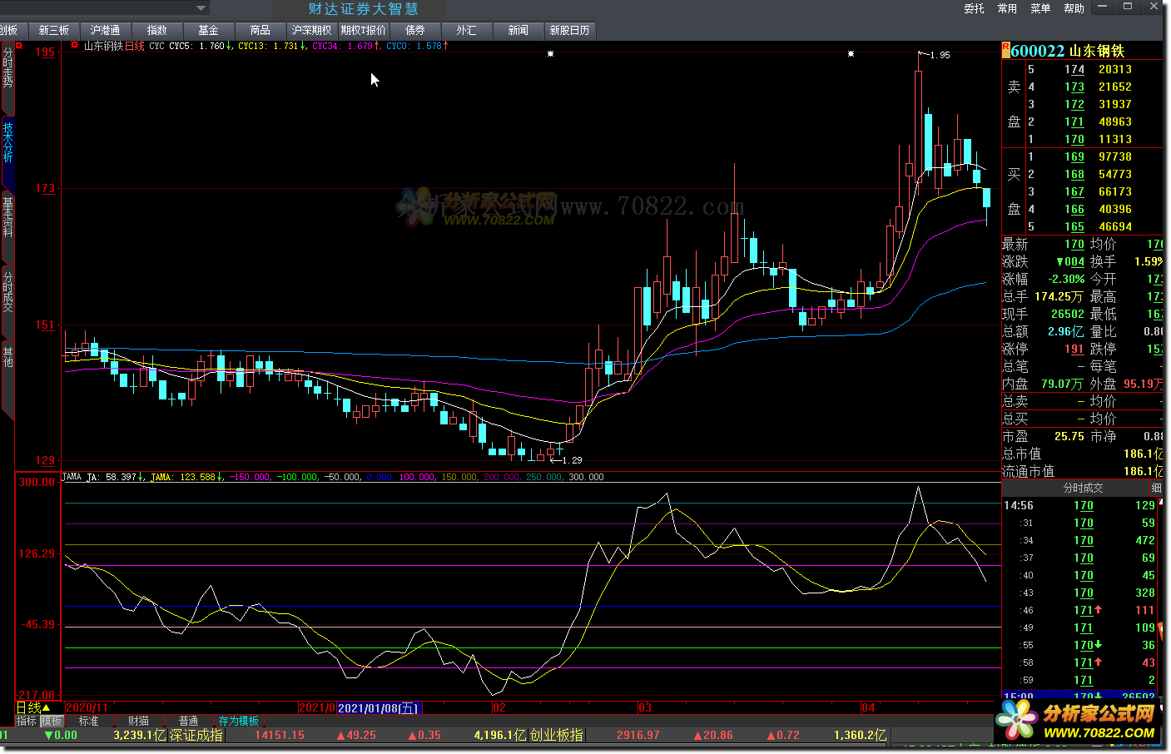Open the 新股日历 IPO calendar tab

pyautogui.click(x=570, y=30)
